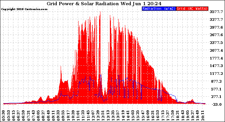Viewport: 225px width, 122px height.
Task: Click the y-axis value 277.1
Action: point(217,97)
